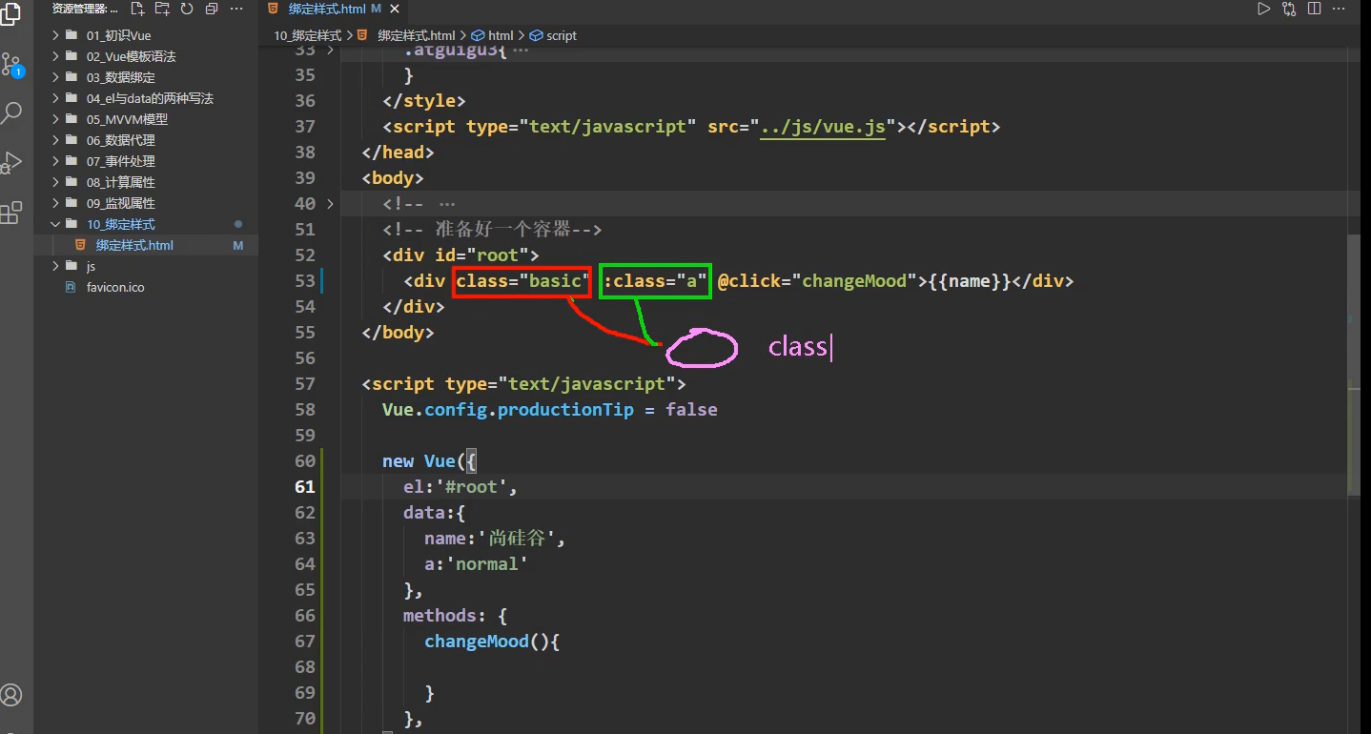
Task: Expand the js folder chevron
Action: pos(55,266)
